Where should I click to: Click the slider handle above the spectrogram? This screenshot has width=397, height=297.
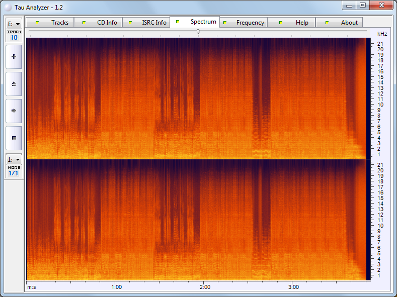pos(198,31)
